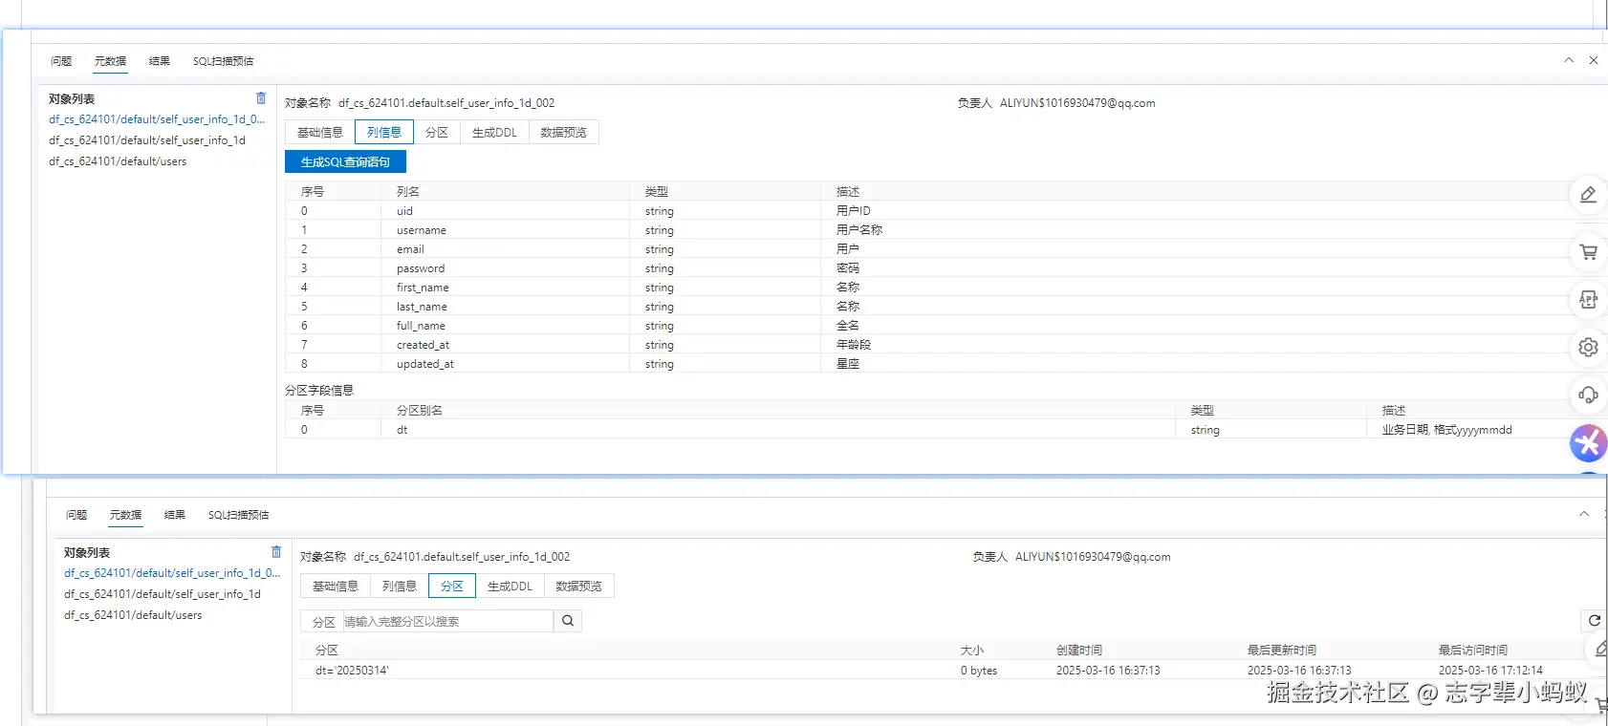Click the trash icon in upper 对象列表 panel
This screenshot has height=726, width=1608.
[x=261, y=98]
